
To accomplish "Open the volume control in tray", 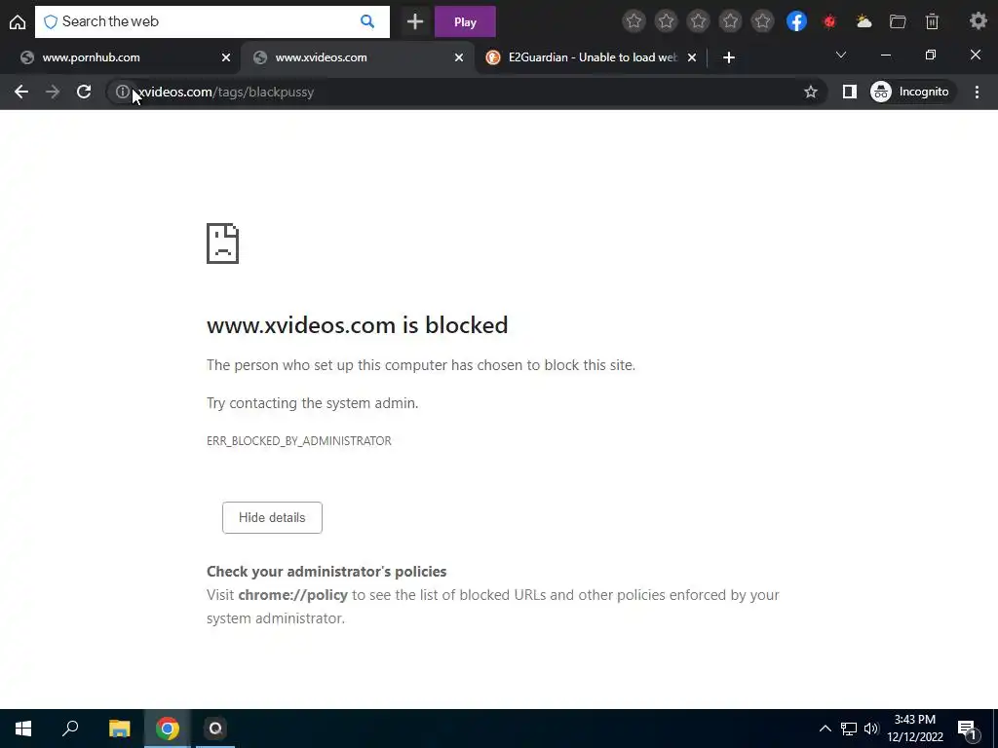I will (870, 729).
